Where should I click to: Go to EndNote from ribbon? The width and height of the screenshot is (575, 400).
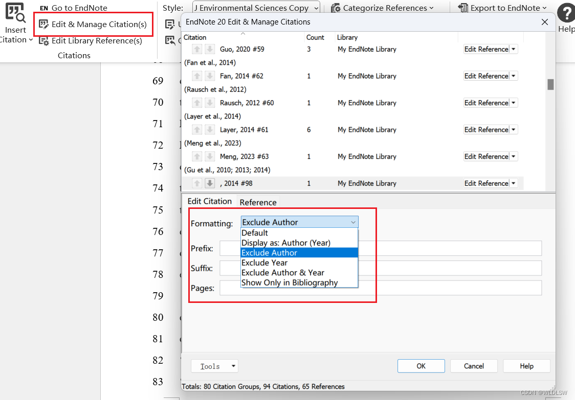click(x=73, y=8)
